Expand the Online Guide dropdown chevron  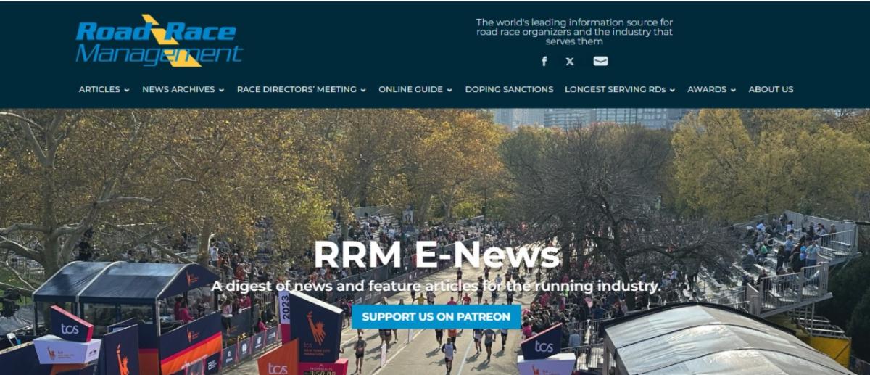(449, 90)
